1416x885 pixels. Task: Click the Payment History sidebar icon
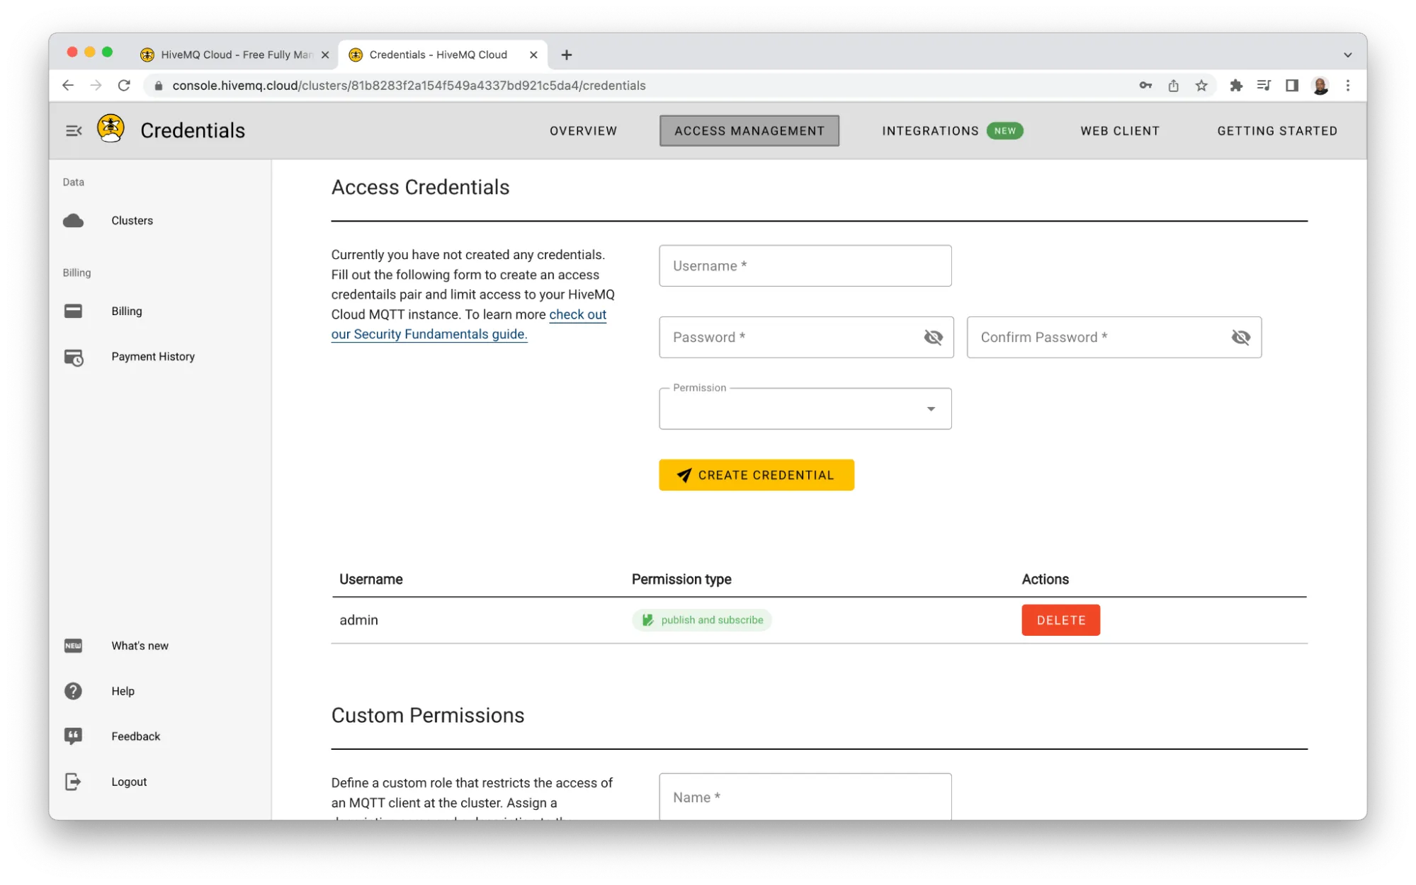[74, 356]
